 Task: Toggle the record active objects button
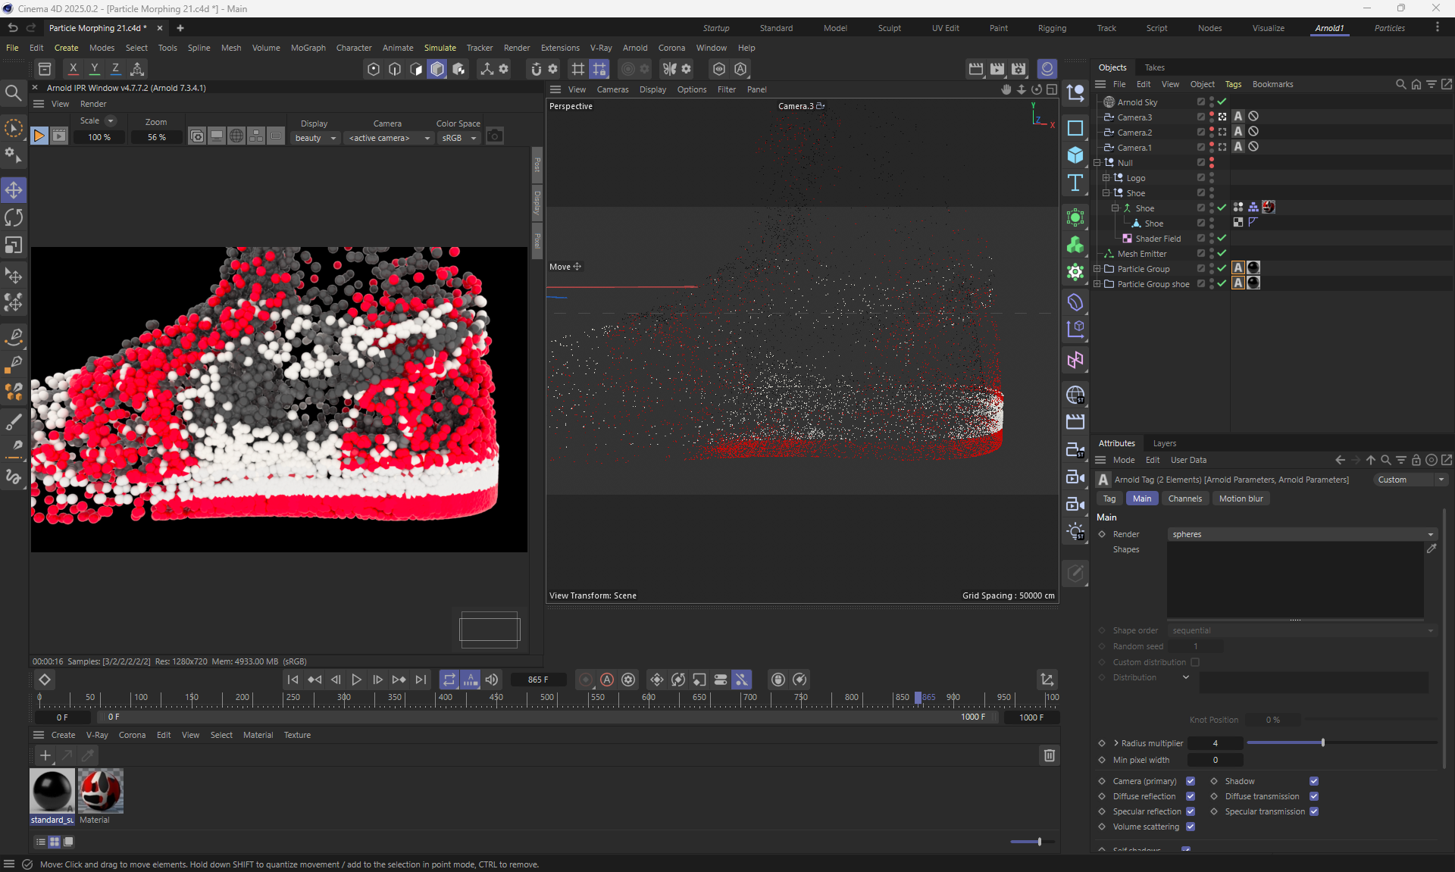pos(585,680)
